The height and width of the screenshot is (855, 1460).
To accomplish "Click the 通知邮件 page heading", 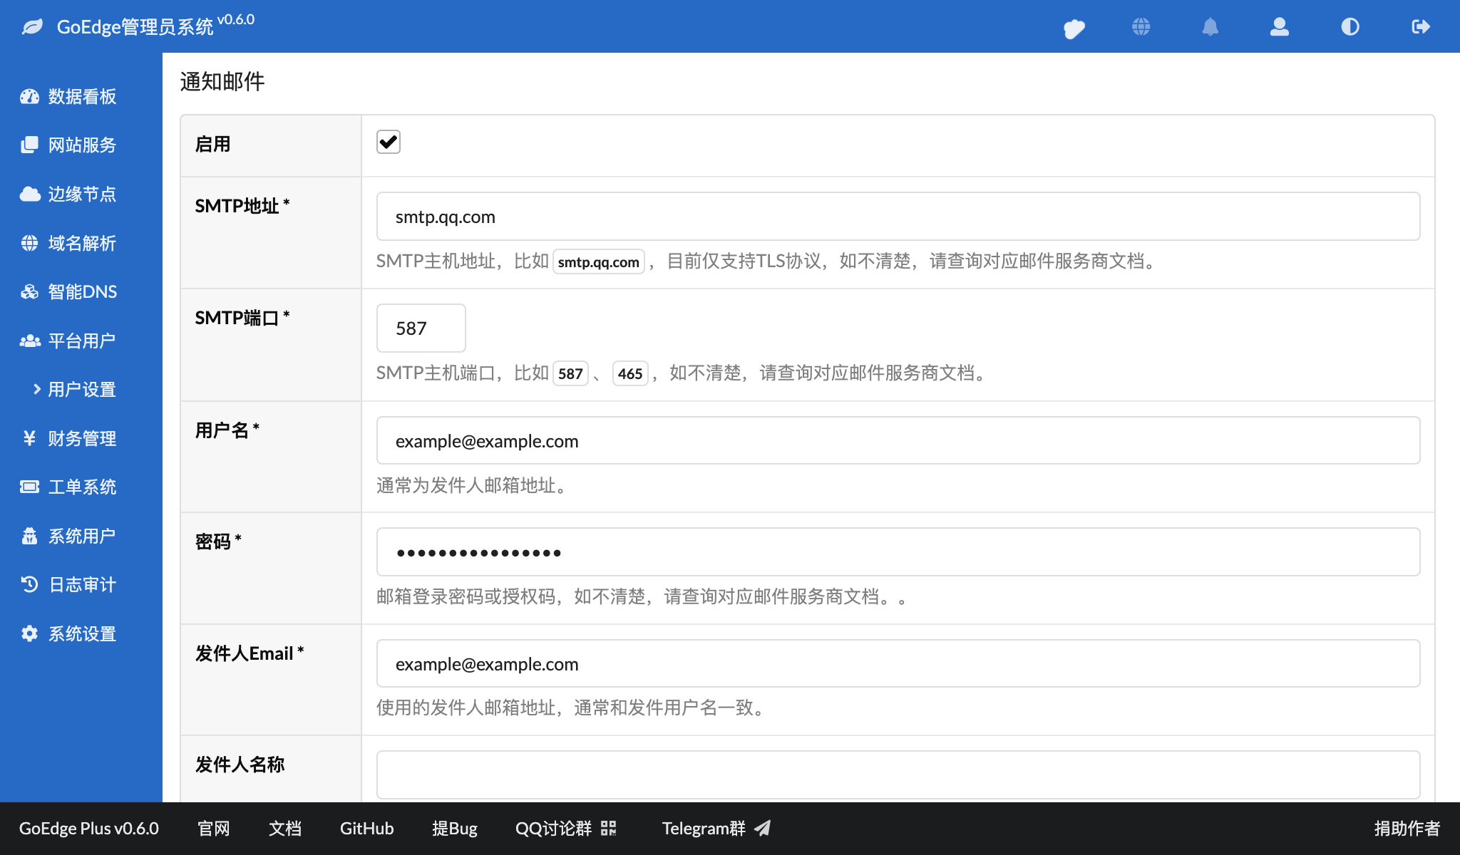I will [x=222, y=81].
